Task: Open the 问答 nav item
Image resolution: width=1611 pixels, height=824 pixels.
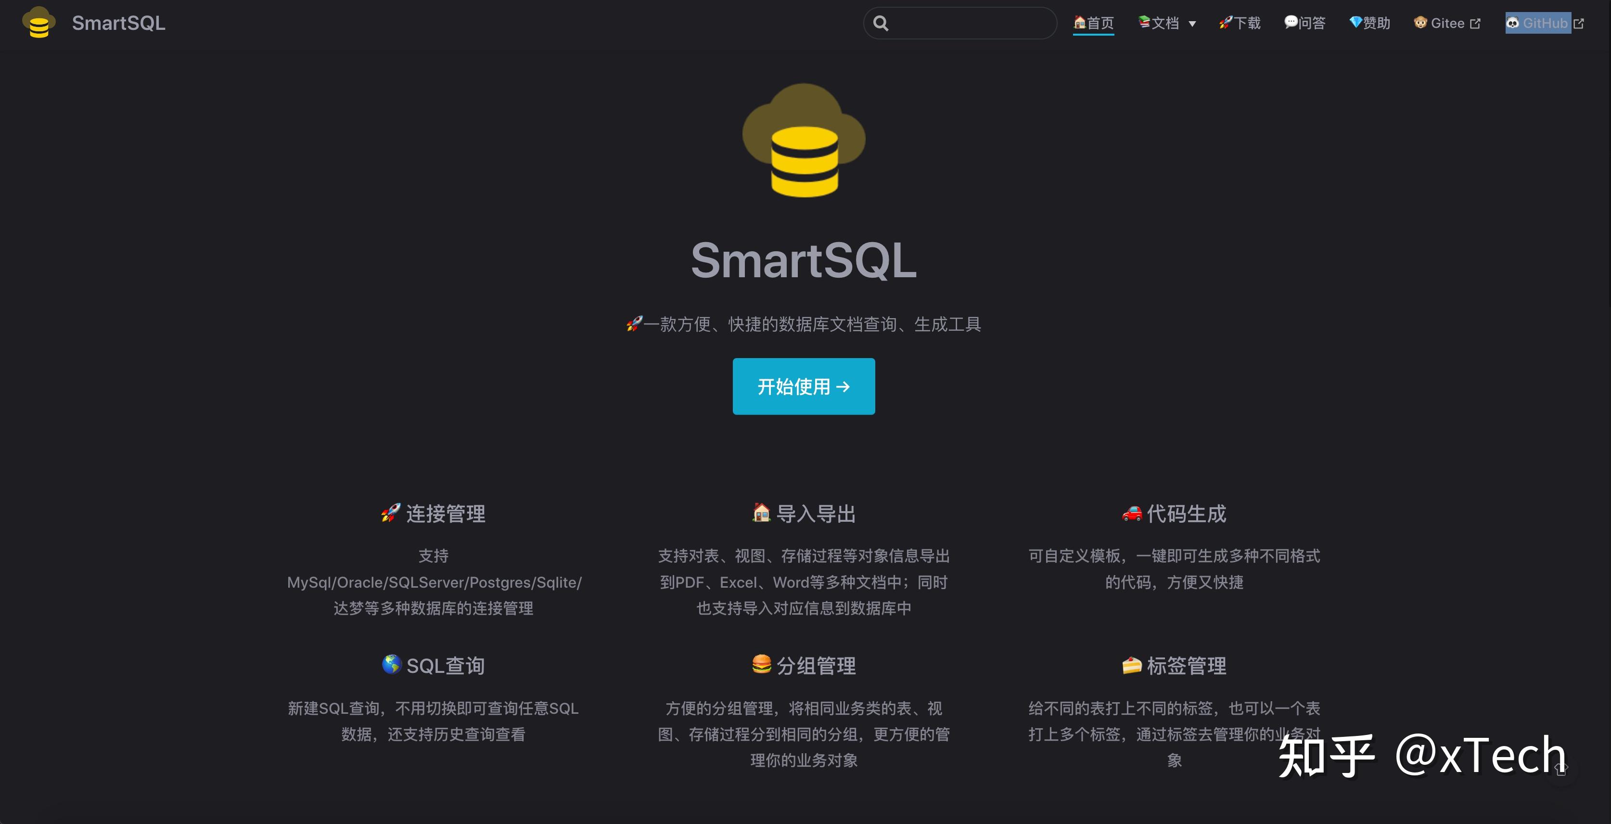Action: click(x=1304, y=23)
